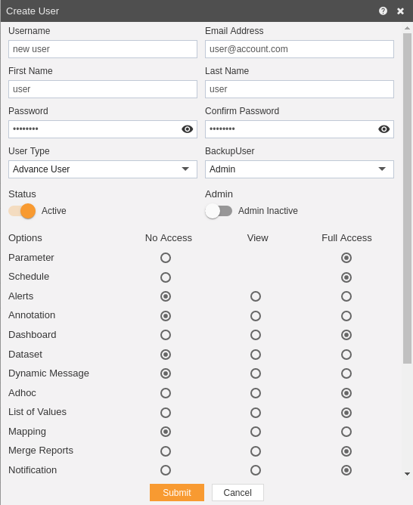Show password with eye icon in Password field

(187, 129)
